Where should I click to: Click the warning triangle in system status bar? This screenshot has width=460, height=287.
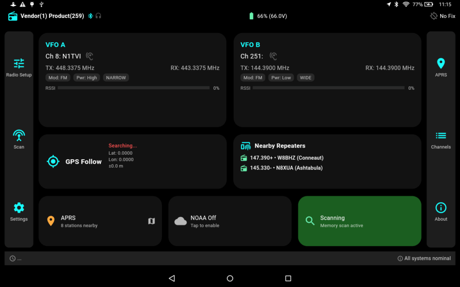22,4
